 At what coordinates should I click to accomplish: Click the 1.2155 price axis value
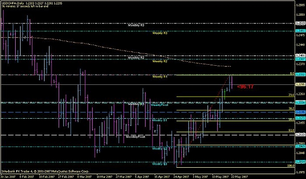pyautogui.click(x=300, y=123)
